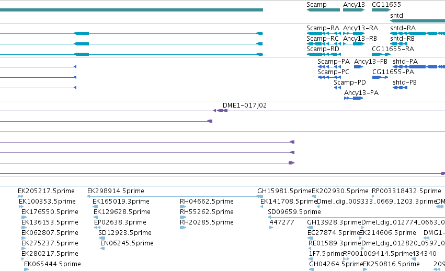The height and width of the screenshot is (272, 445).
Task: Click the long teal gene bar
Action: coord(131,10)
